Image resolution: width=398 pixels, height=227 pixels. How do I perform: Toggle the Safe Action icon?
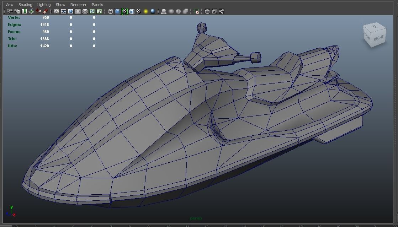pos(92,11)
